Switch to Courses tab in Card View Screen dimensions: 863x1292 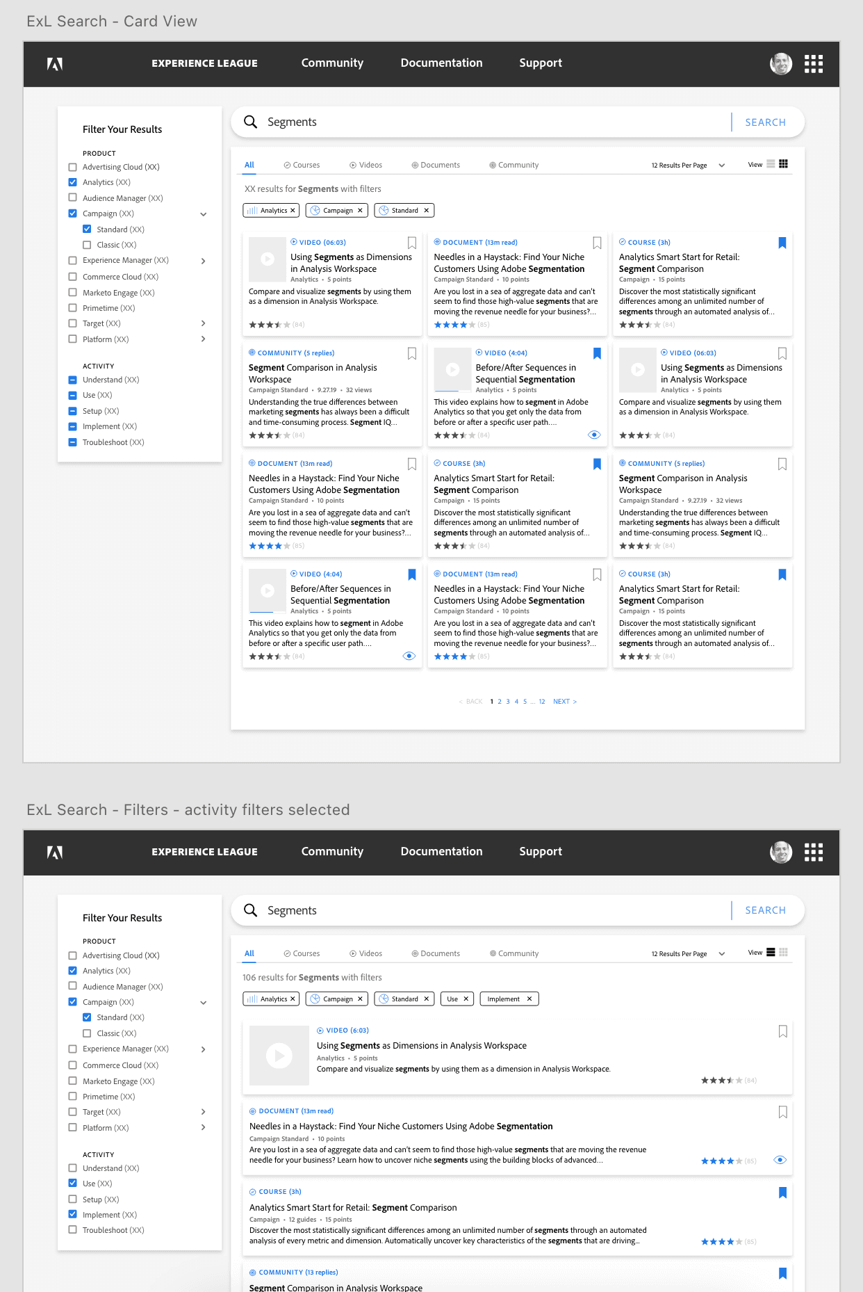302,165
